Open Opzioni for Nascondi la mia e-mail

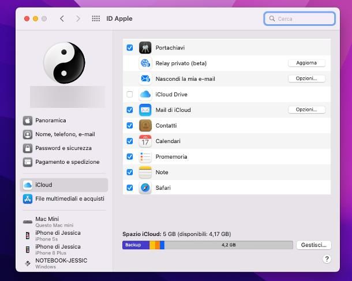point(306,78)
